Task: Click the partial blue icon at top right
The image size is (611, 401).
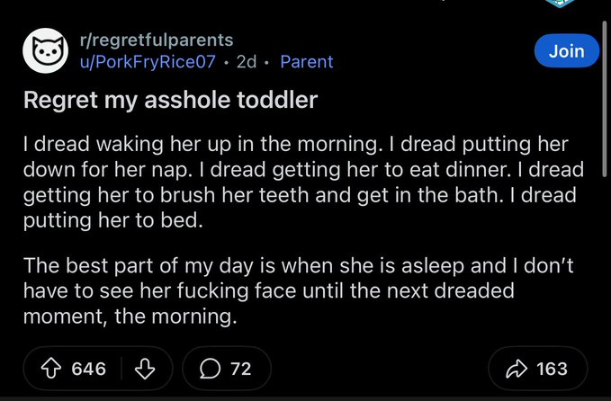Action: [x=558, y=4]
